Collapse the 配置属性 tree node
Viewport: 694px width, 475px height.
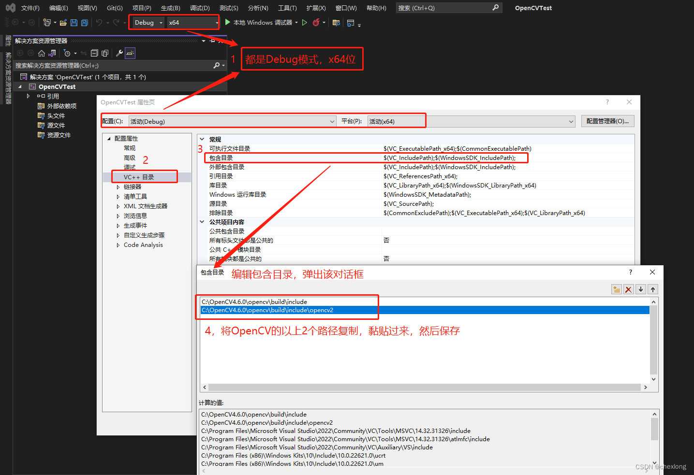point(109,139)
